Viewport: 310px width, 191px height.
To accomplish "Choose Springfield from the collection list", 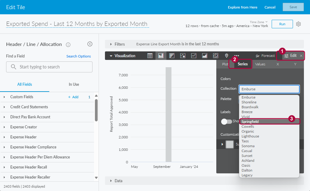I will (250, 122).
